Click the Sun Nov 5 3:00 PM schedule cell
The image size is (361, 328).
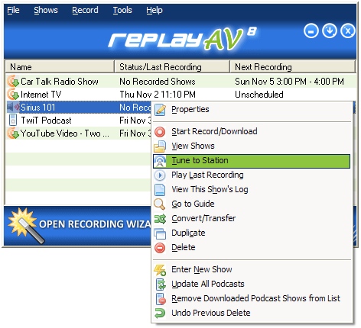click(x=289, y=82)
